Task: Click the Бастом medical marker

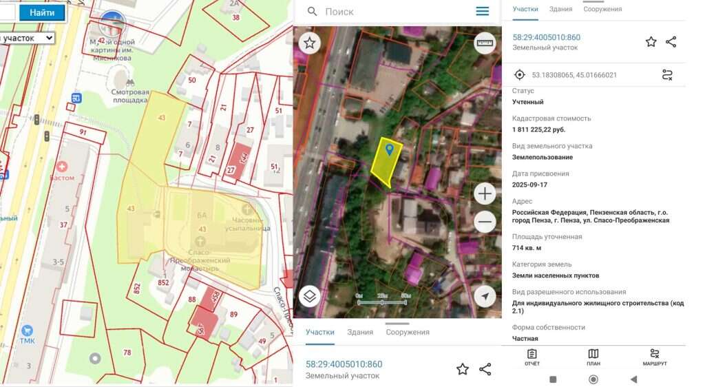Action: coord(62,167)
